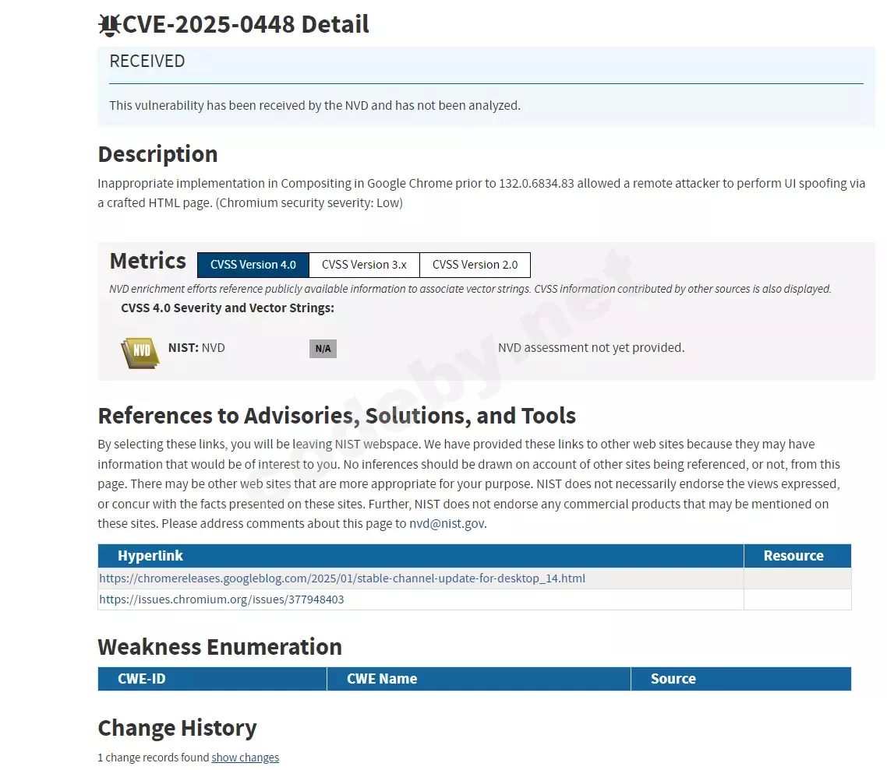Click the description text mentioning 132.0.6834.83

(x=482, y=193)
